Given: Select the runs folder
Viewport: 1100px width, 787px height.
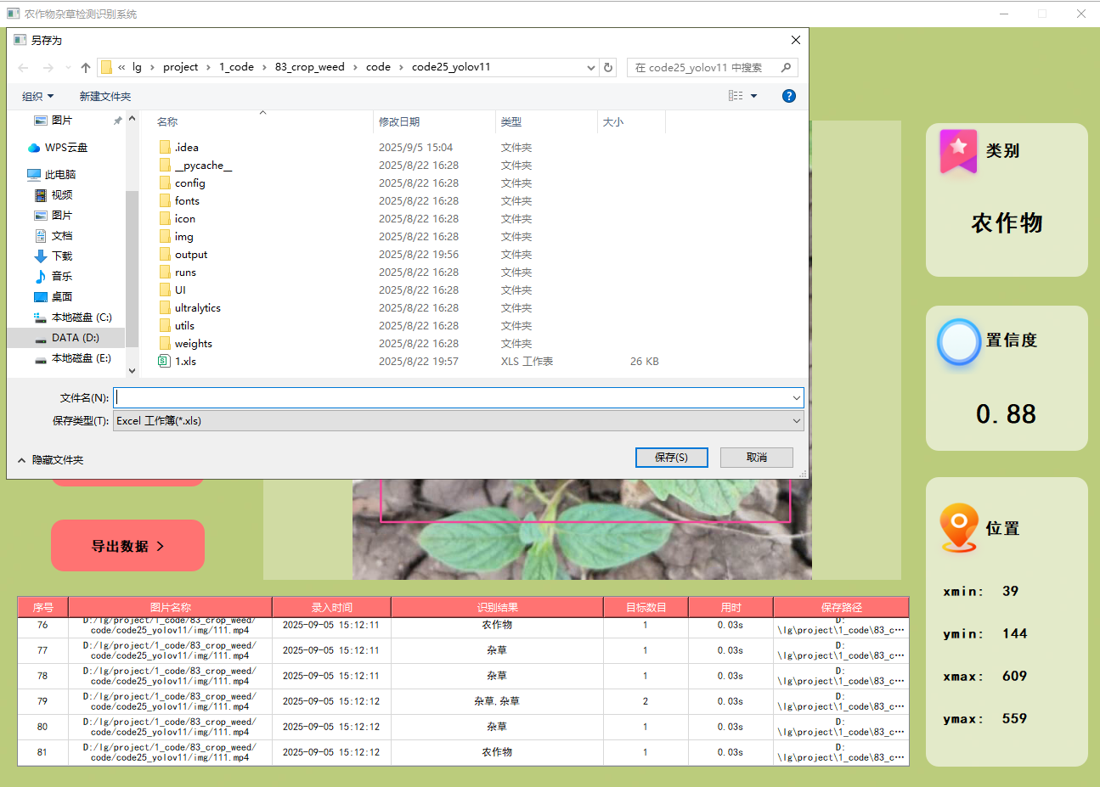Looking at the screenshot, I should click(178, 273).
